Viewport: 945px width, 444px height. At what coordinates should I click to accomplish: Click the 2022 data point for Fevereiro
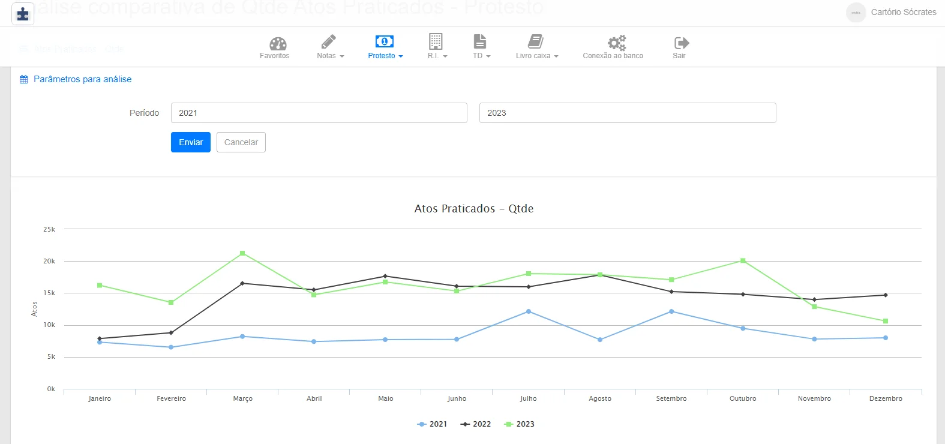pyautogui.click(x=171, y=332)
